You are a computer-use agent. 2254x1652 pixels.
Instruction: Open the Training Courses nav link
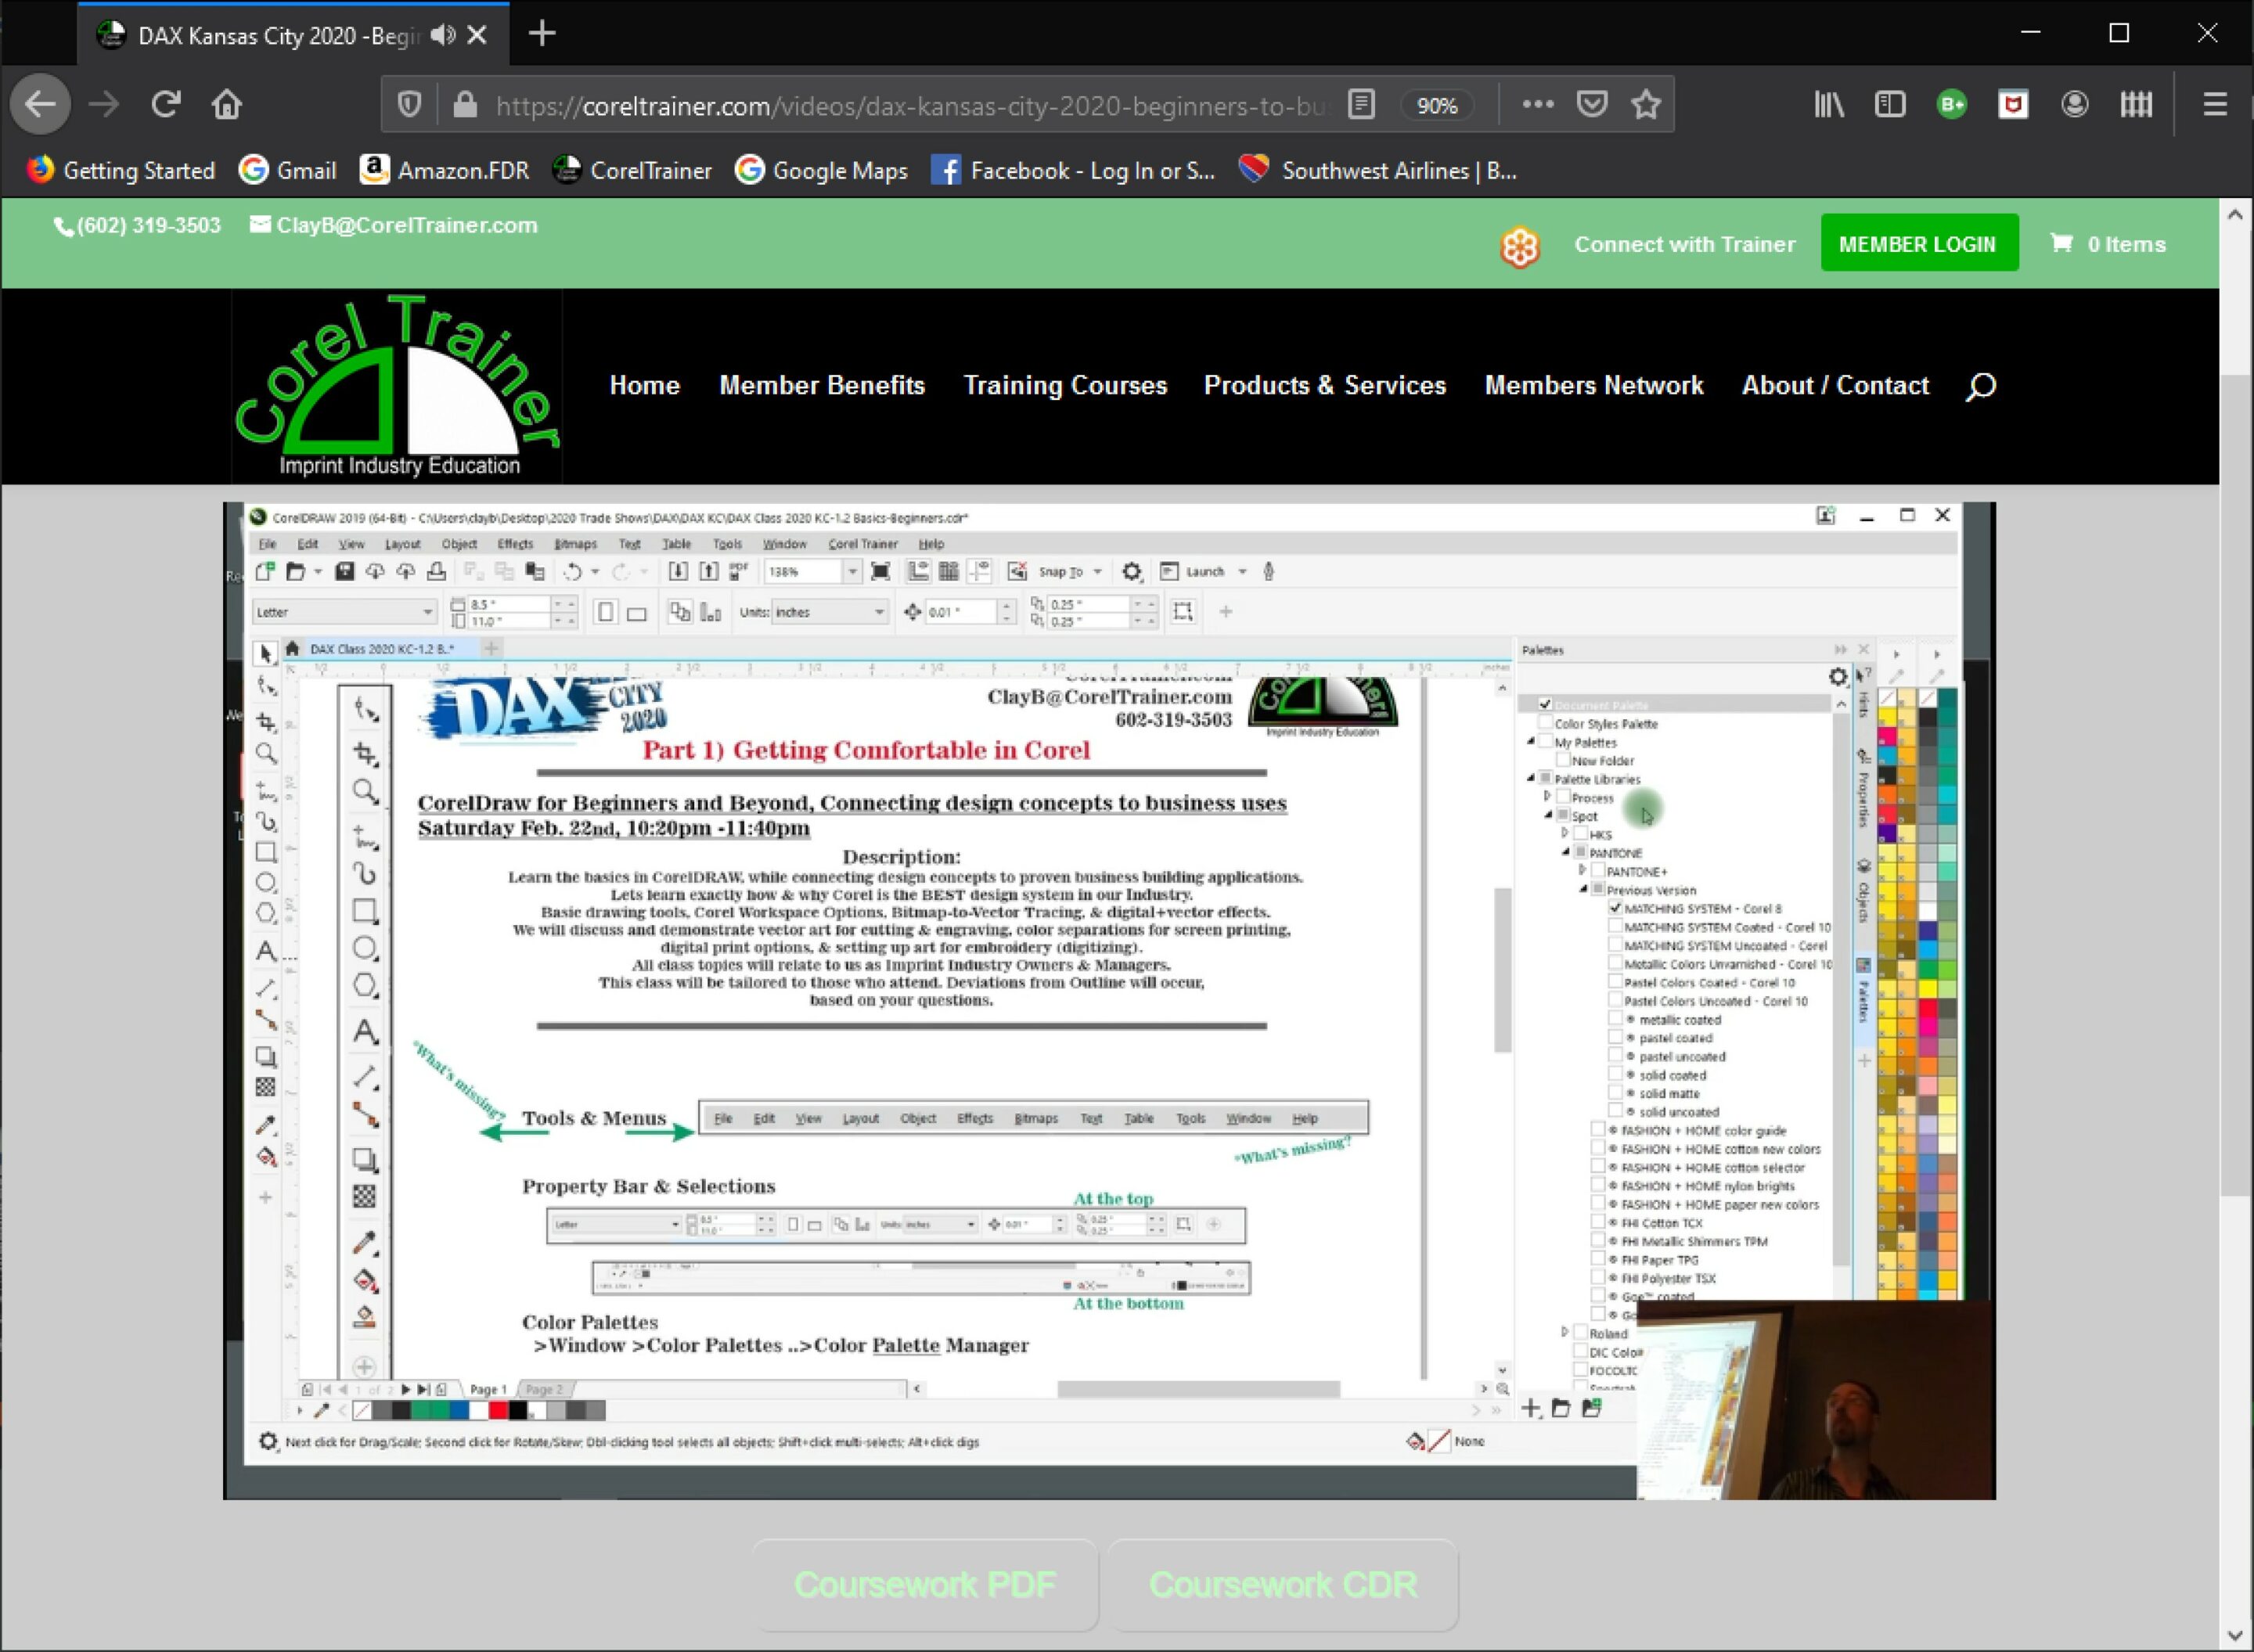(x=1065, y=386)
